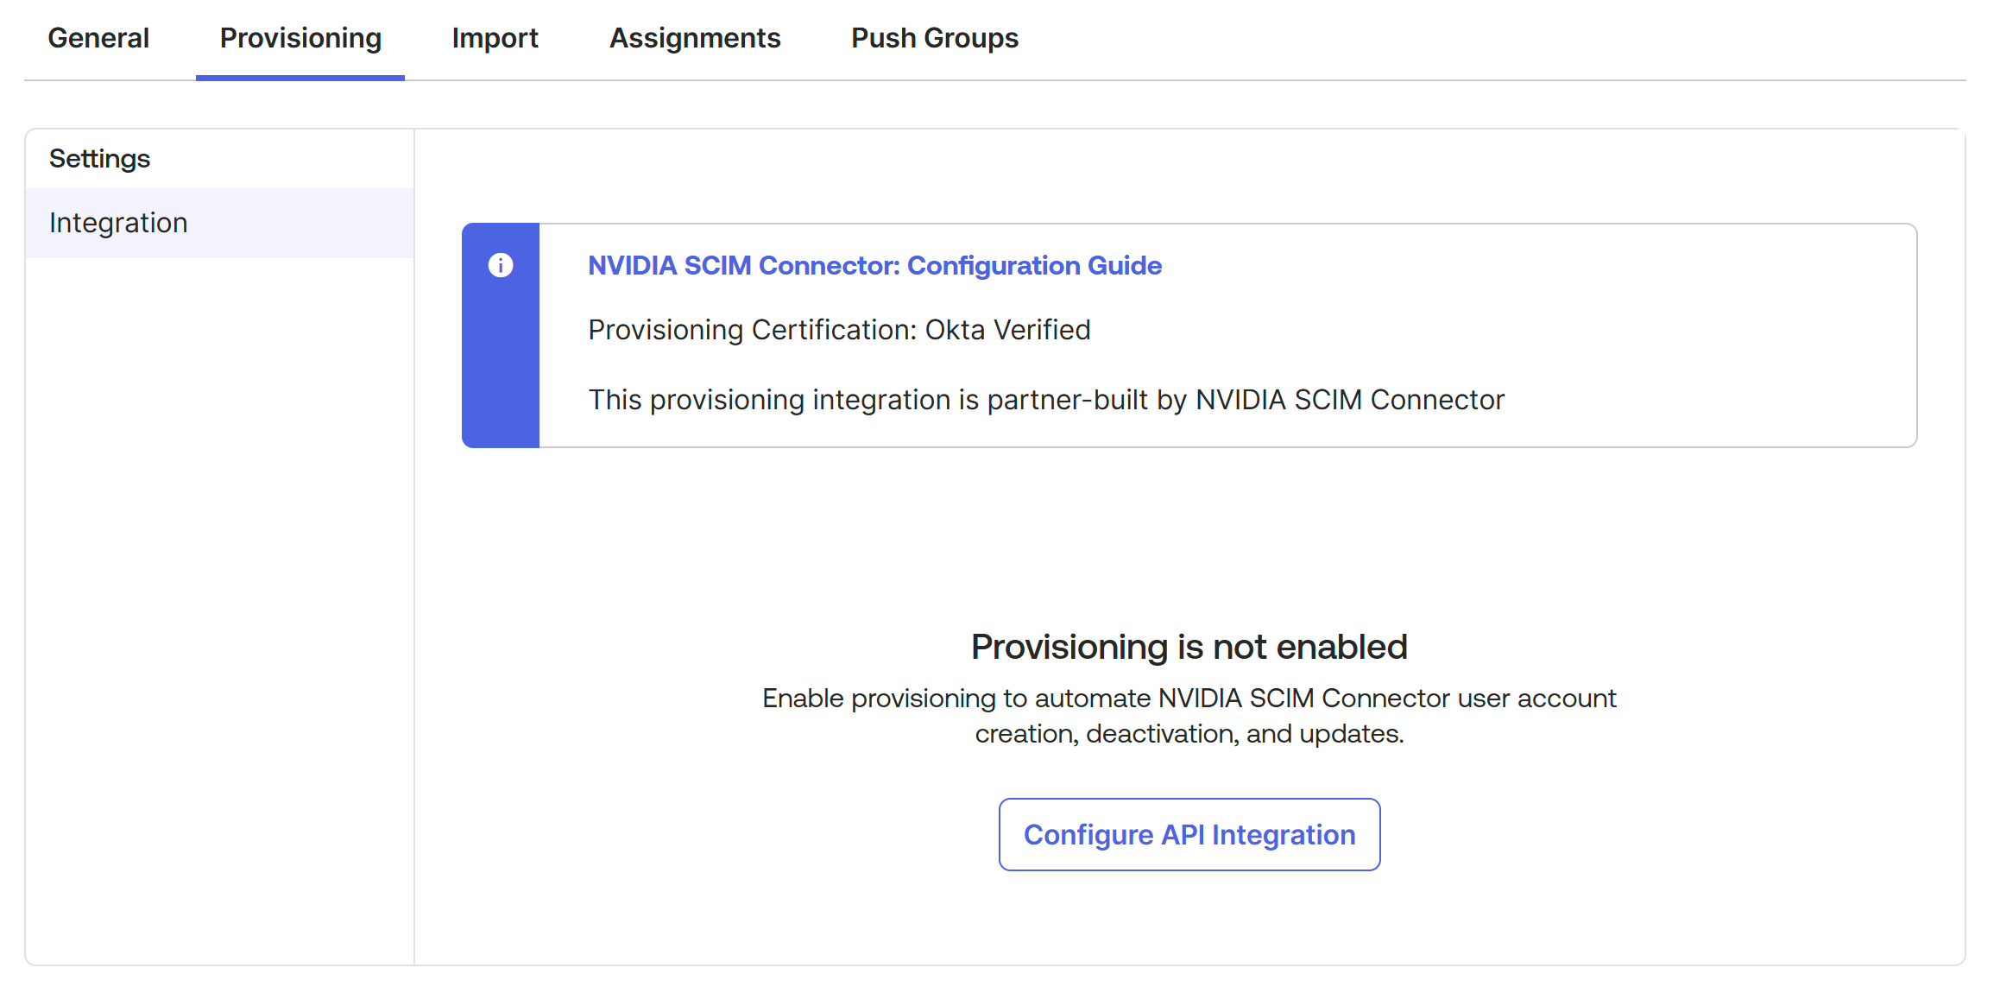Click the Okta Verified certification text
The height and width of the screenshot is (993, 2000).
(839, 329)
